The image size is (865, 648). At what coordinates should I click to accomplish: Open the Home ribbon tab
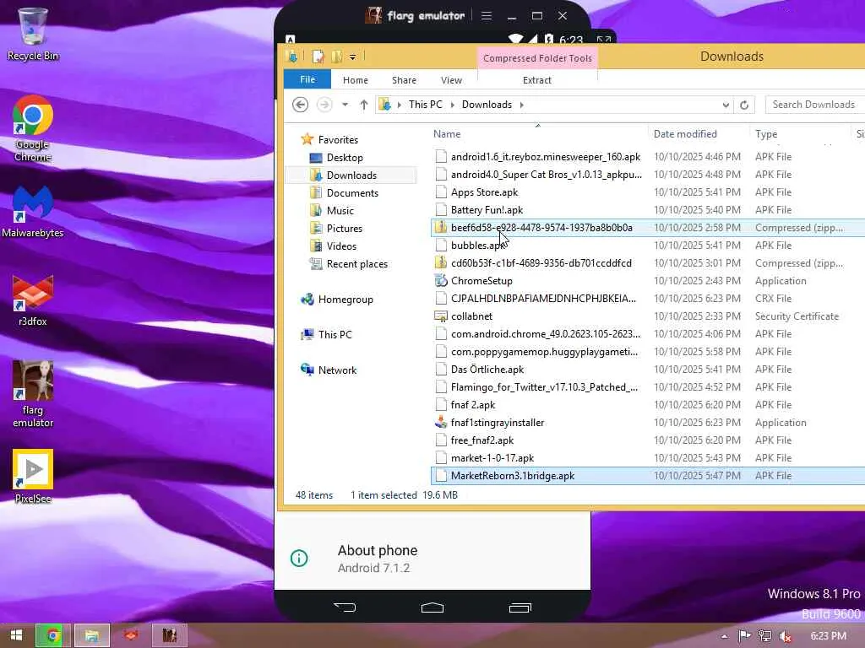(x=356, y=80)
